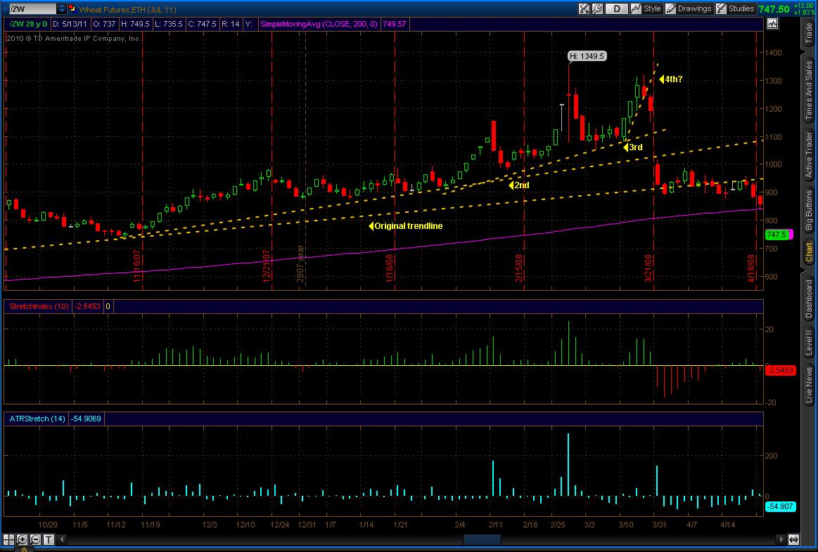Viewport: 818px width, 552px height.
Task: Click the zoom in magnifier icon
Action: click(x=22, y=539)
